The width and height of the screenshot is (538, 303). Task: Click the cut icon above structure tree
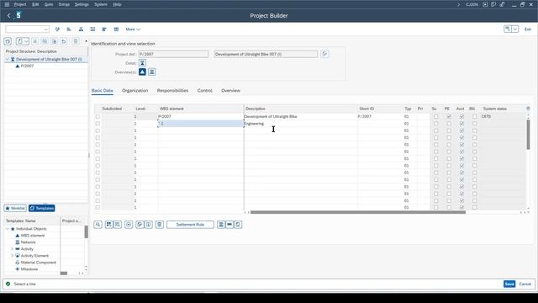click(x=35, y=41)
